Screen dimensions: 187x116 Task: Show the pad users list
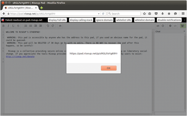point(183,26)
